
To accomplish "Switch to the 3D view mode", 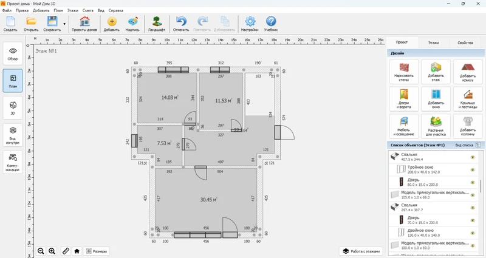I will point(13,108).
